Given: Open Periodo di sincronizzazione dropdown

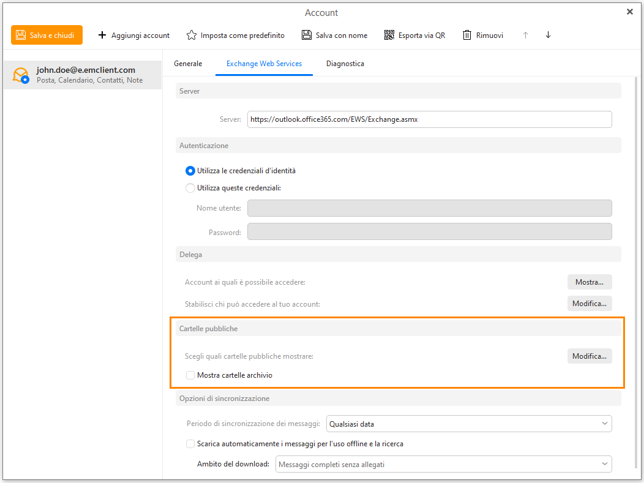Looking at the screenshot, I should click(469, 424).
